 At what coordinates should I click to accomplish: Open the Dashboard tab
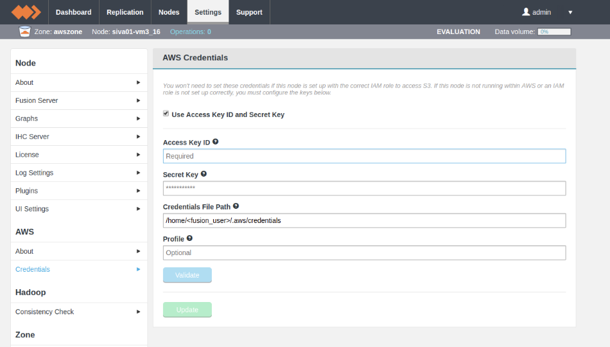click(74, 12)
